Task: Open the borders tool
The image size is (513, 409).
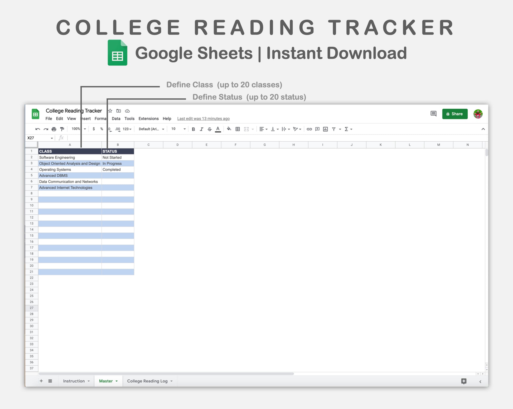Action: pyautogui.click(x=238, y=129)
